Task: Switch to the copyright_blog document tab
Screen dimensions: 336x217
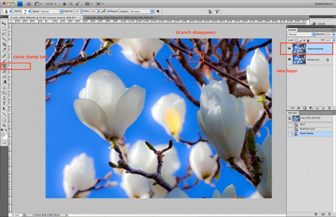Action: [120, 17]
